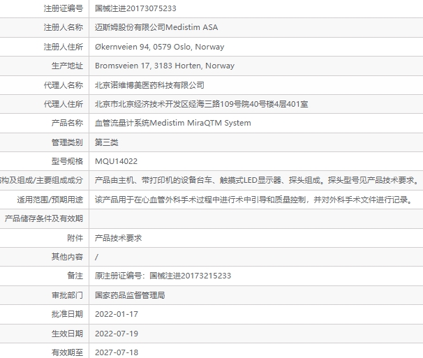Select the 备注 label
Screen dimensions: 423x358
click(75, 276)
